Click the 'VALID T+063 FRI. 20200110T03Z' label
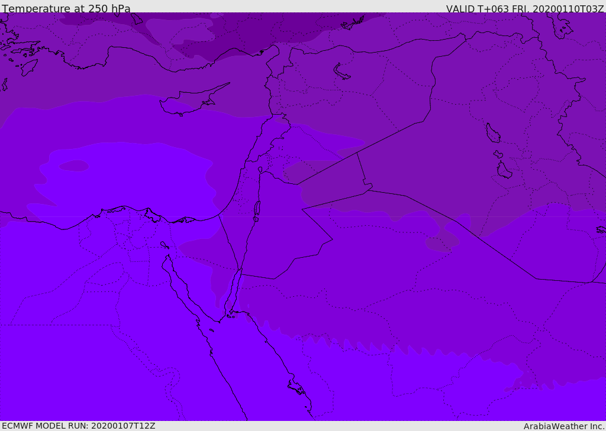606x431 pixels. [525, 8]
